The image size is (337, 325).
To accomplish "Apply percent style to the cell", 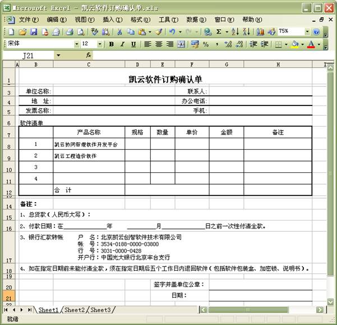I will coord(206,44).
